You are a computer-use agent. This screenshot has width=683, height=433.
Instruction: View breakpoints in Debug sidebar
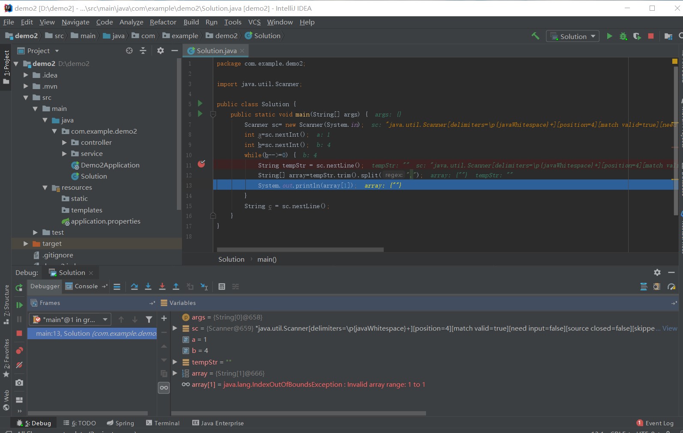(x=19, y=351)
